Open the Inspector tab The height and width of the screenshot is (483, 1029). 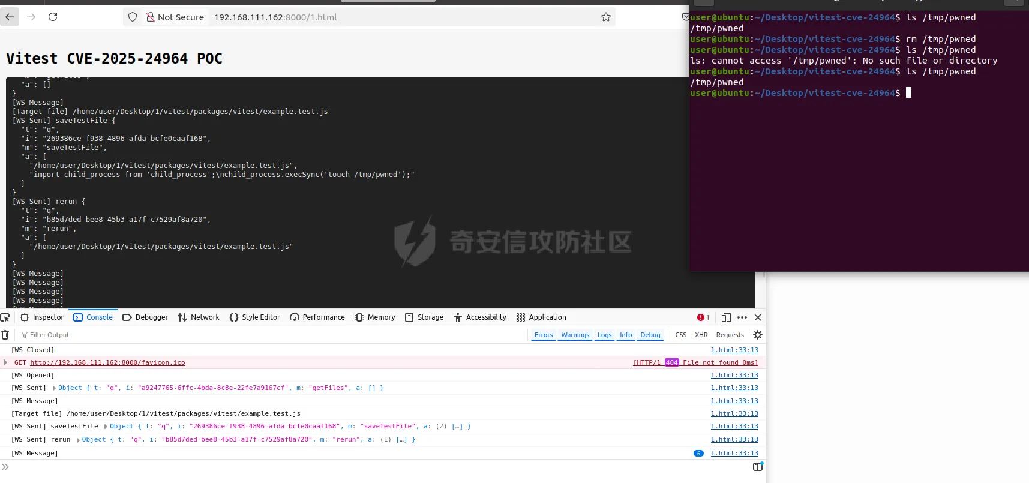(x=42, y=317)
